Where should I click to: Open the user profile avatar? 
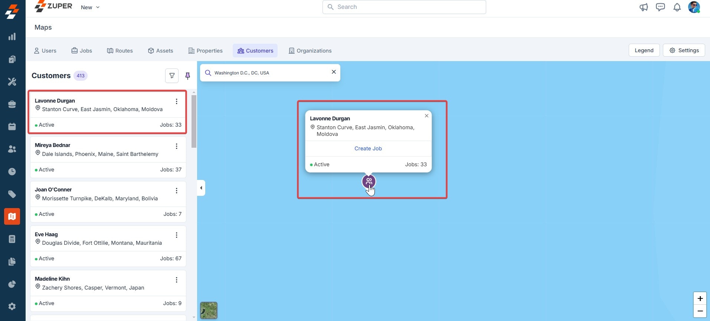694,7
